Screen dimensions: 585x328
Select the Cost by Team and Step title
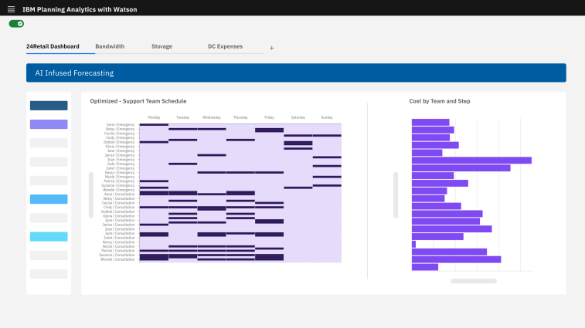point(440,101)
